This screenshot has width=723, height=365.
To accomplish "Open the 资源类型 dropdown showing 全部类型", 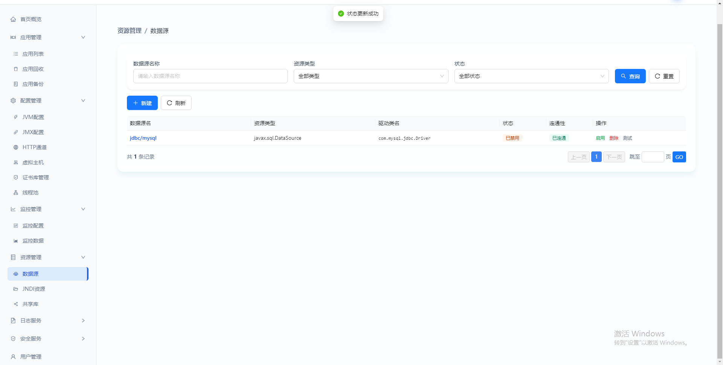I will [371, 76].
